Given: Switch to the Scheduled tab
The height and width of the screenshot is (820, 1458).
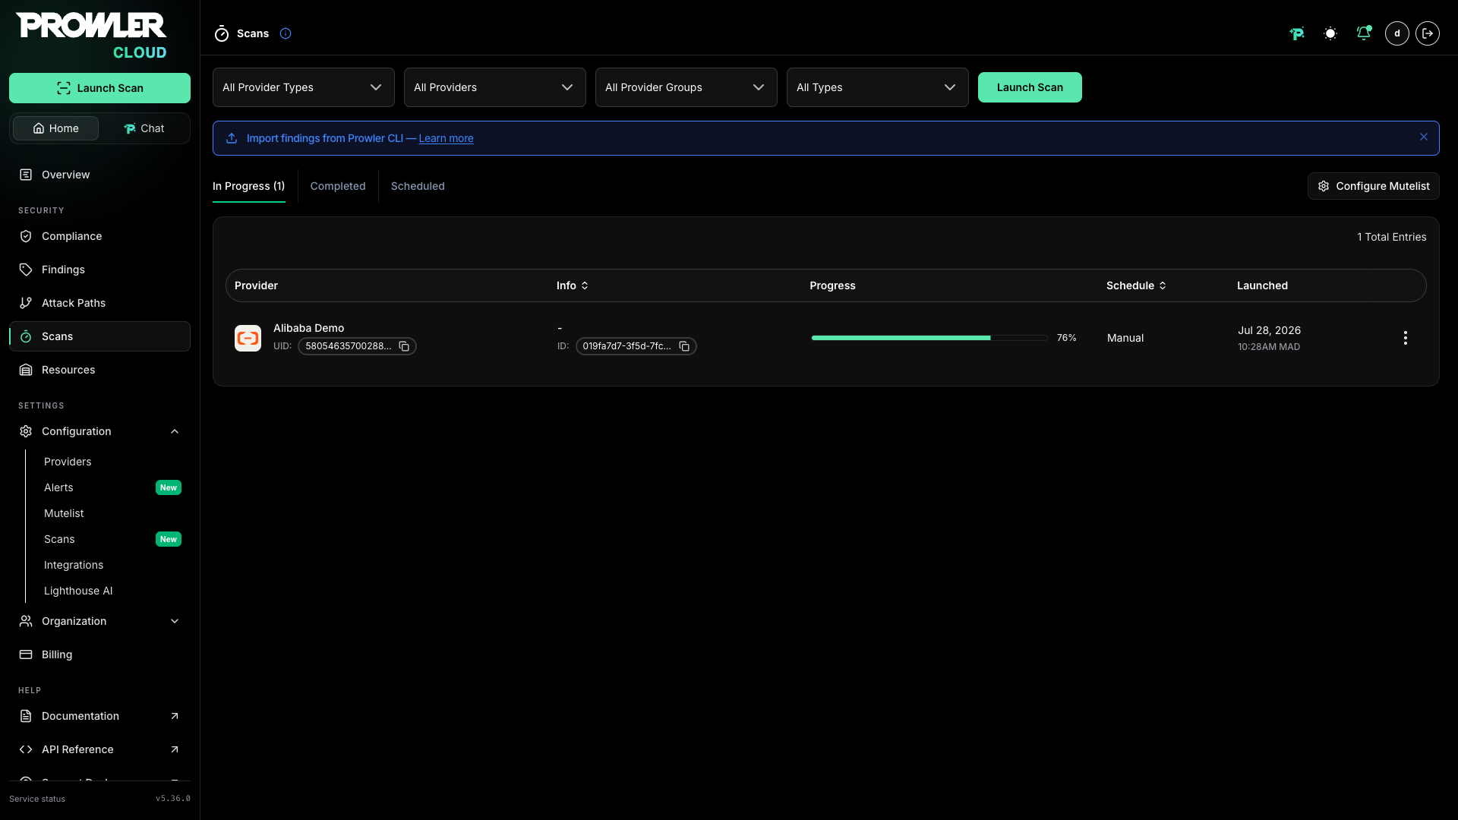Looking at the screenshot, I should tap(418, 186).
